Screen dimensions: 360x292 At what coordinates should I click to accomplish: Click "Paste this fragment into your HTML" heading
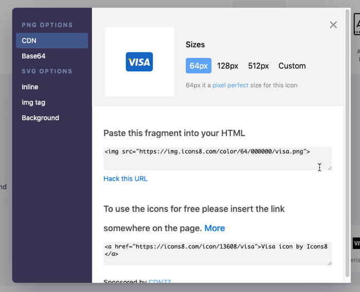(174, 133)
